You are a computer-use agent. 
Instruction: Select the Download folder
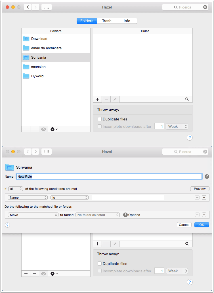[56, 39]
